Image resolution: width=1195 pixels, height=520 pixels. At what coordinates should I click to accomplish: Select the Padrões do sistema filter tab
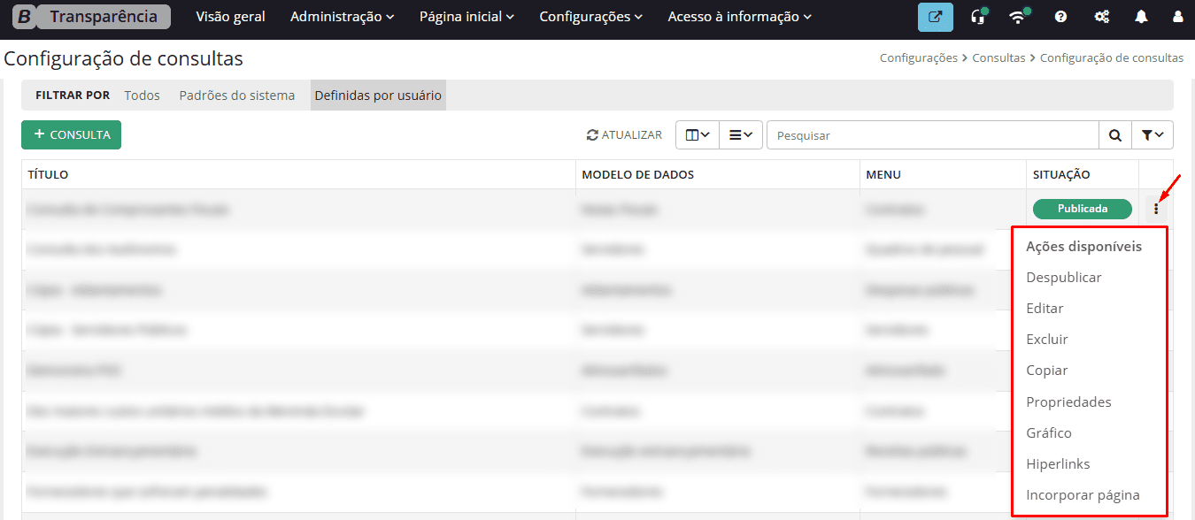point(237,95)
